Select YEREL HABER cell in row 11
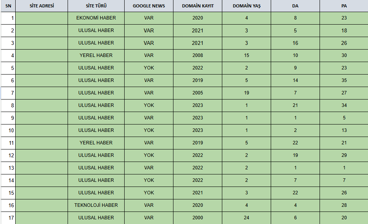Viewport: 368px width, 224px height. [96, 143]
